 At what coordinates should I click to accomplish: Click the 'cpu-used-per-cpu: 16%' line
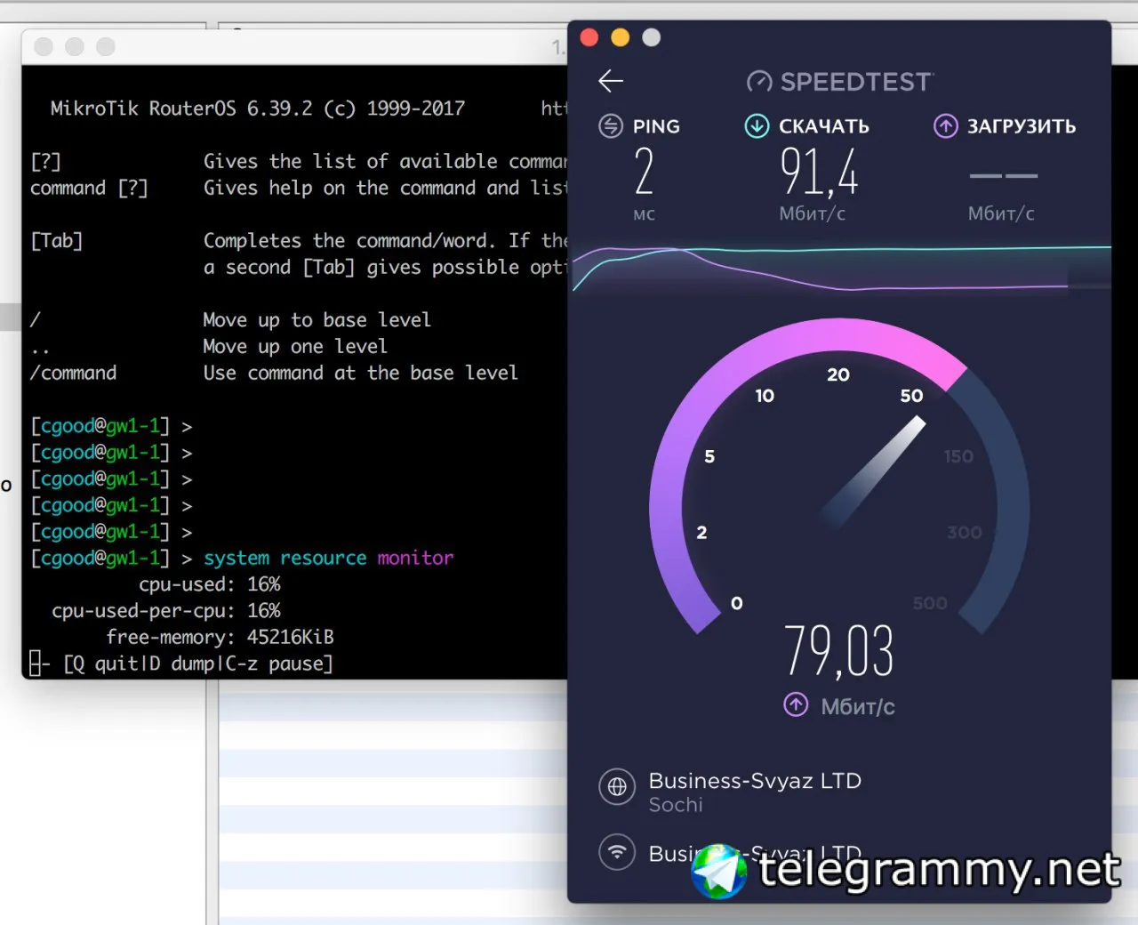click(x=166, y=611)
